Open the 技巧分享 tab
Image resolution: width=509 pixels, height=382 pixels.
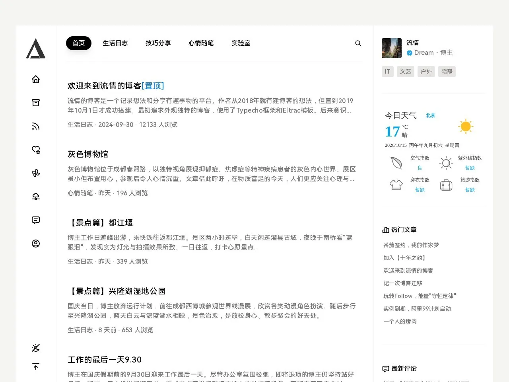point(158,43)
